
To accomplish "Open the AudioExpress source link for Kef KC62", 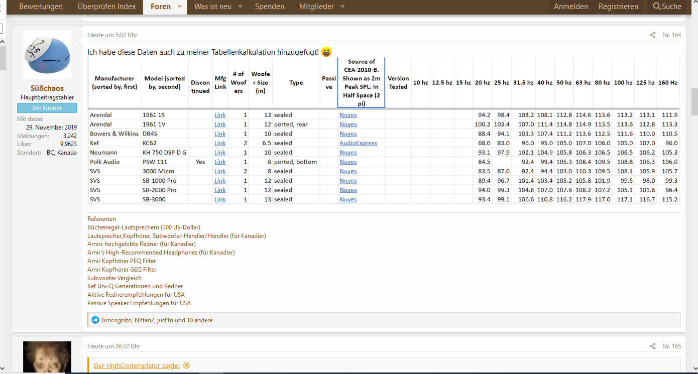I will coord(358,143).
